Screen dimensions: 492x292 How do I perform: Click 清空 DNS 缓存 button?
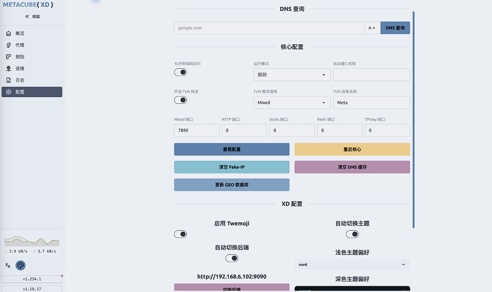click(x=352, y=167)
